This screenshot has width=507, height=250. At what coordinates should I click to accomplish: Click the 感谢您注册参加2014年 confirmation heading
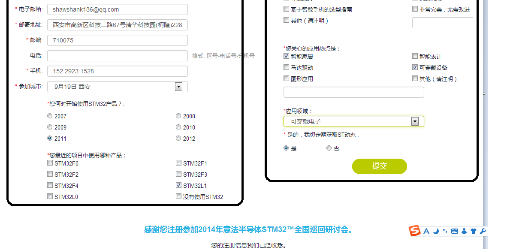pyautogui.click(x=249, y=230)
